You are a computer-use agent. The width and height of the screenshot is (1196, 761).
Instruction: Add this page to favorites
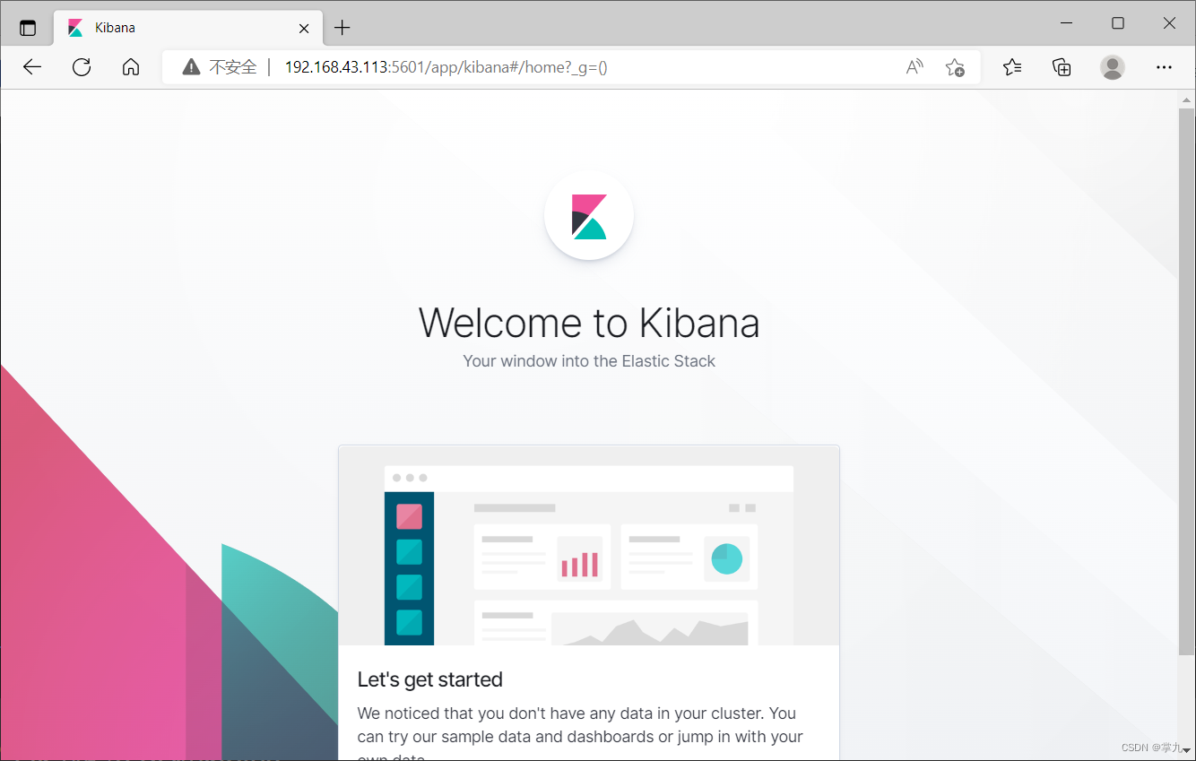(x=955, y=67)
